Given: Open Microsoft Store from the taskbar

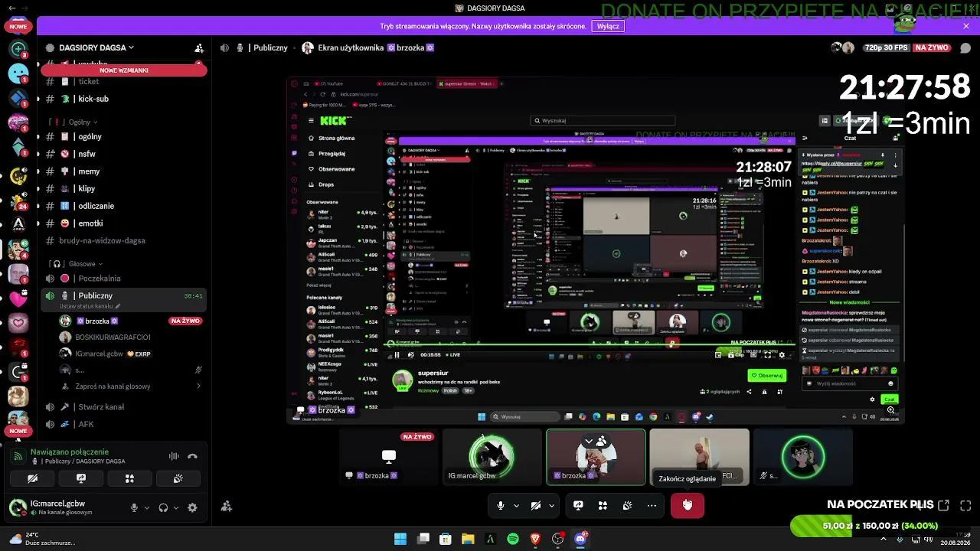Looking at the screenshot, I should click(x=446, y=539).
